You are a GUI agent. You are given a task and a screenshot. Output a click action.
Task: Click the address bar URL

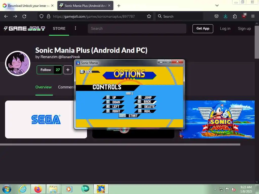point(94,16)
